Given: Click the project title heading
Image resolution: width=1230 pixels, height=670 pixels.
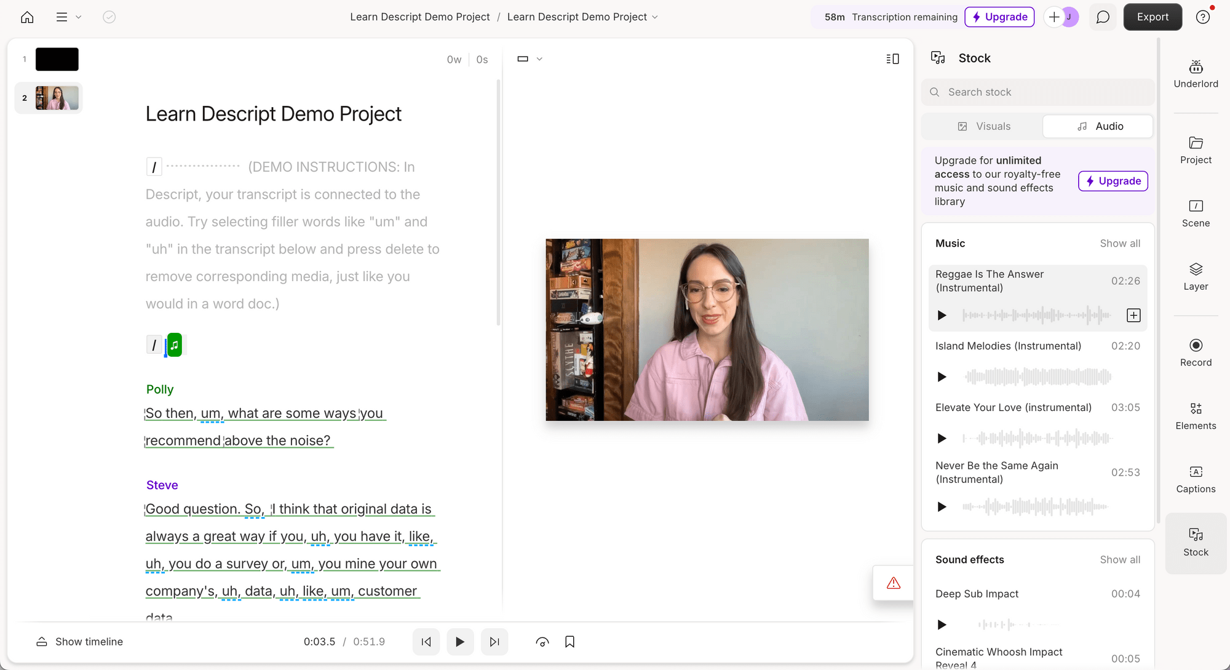Looking at the screenshot, I should [x=273, y=114].
